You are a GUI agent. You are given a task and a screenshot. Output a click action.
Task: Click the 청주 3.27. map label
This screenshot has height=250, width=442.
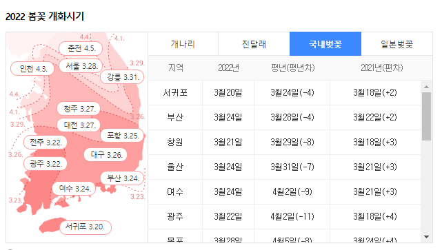tap(79, 109)
